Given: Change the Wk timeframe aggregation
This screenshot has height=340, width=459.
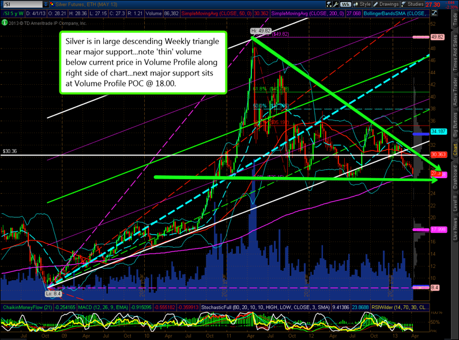Looking at the screenshot, I should tap(346, 4).
